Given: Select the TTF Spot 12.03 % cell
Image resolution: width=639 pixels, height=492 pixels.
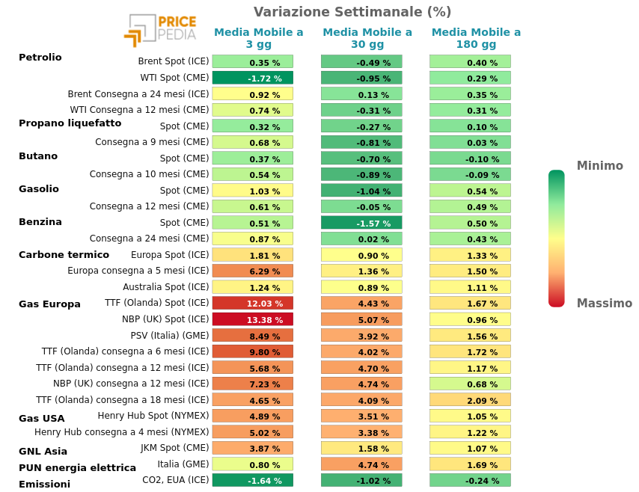Looking at the screenshot, I should coord(253,303).
